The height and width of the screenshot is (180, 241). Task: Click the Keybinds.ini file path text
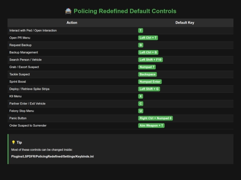pyautogui.click(x=52, y=156)
